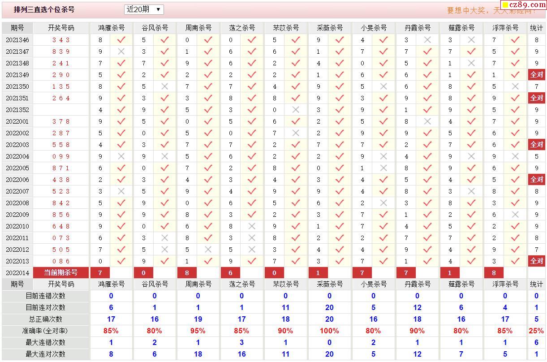Click the 全对 badge in row 2022006
The width and height of the screenshot is (547, 362).
tap(537, 180)
